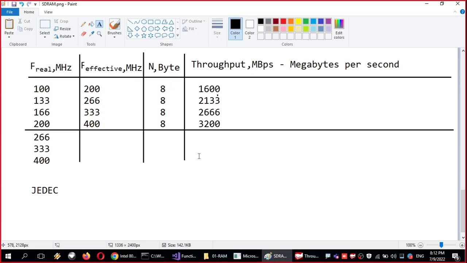Select the Color picker eyedropper tool
Screen dimensions: 467x263
91,34
